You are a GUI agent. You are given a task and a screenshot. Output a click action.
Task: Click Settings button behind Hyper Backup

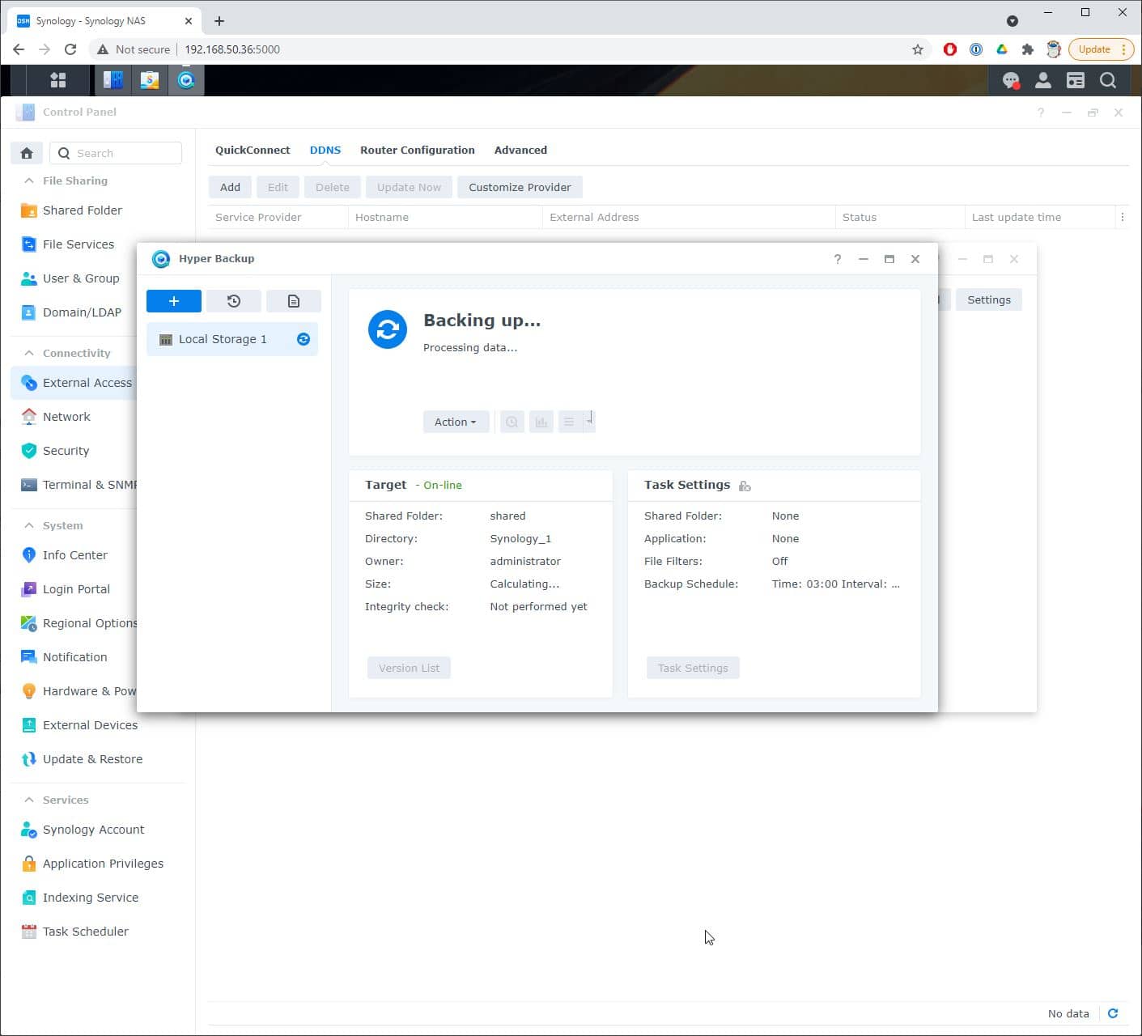click(989, 299)
